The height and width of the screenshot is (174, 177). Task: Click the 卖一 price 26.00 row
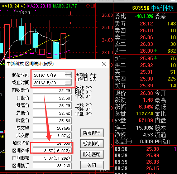(x=145, y=51)
